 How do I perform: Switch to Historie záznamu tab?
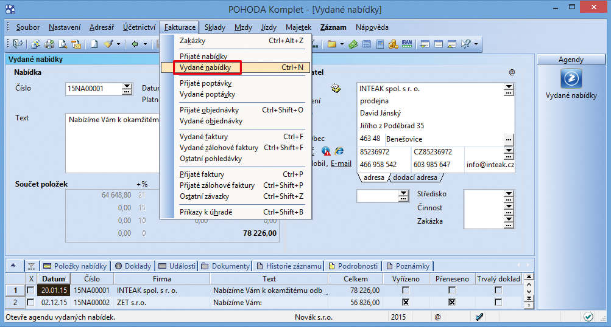289,266
